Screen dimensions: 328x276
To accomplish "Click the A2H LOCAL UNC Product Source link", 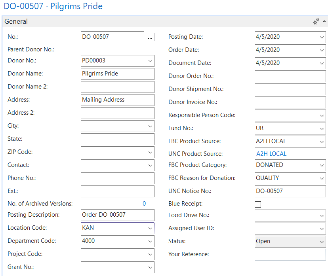I will point(271,154).
